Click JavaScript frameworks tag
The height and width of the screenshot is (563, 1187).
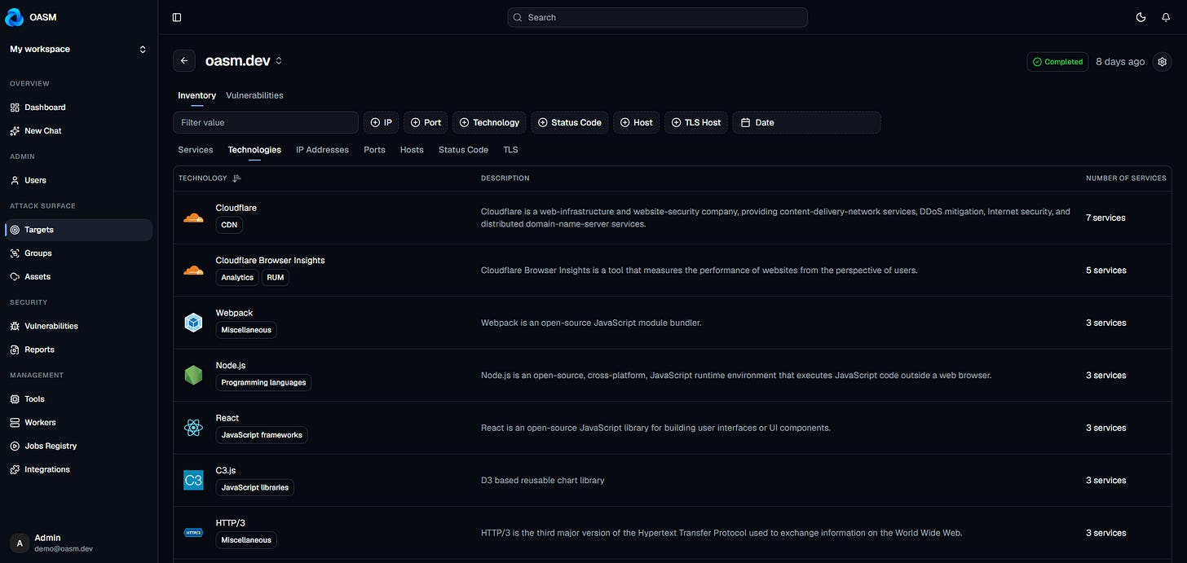click(x=262, y=435)
